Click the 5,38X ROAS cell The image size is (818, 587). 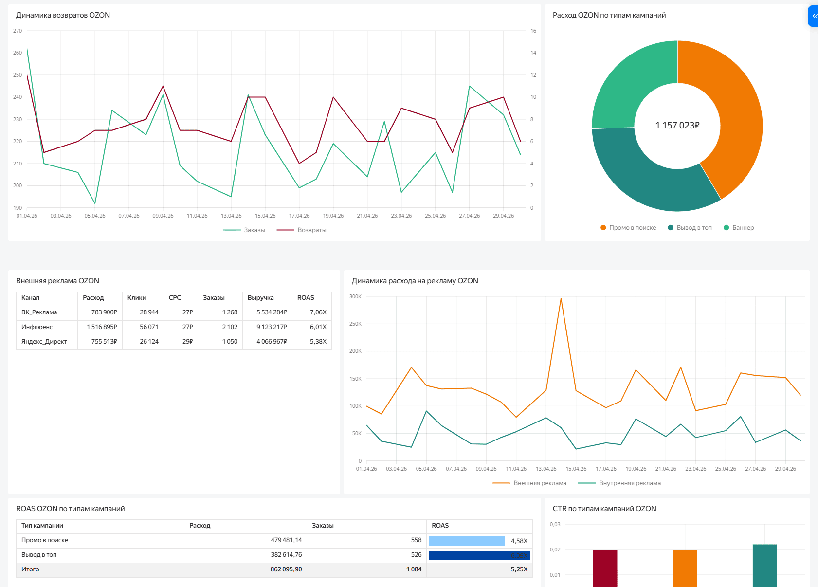pyautogui.click(x=312, y=342)
